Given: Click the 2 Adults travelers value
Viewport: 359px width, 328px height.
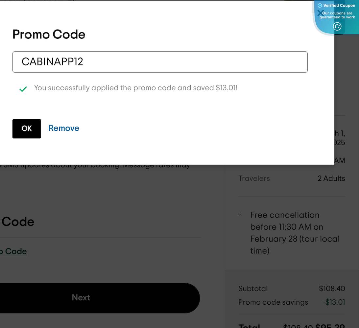Looking at the screenshot, I should pos(331,178).
